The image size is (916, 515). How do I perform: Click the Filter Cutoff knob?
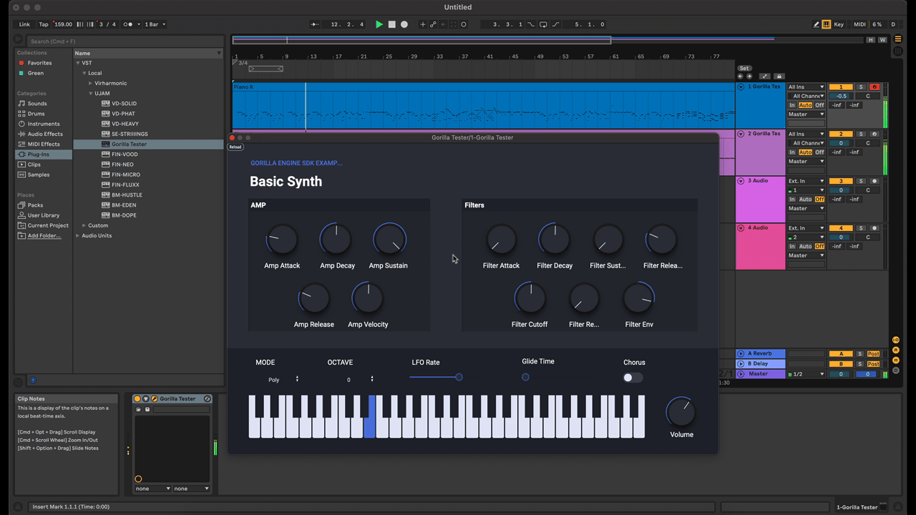(530, 299)
